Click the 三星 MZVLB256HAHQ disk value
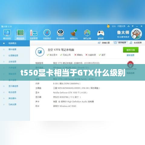This screenshot has height=145, width=145. [76, 88]
